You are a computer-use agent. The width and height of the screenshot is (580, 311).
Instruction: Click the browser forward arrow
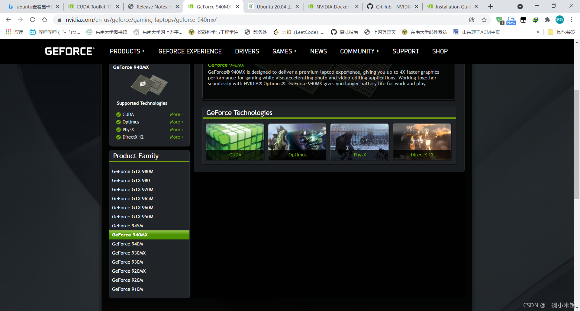coord(20,20)
